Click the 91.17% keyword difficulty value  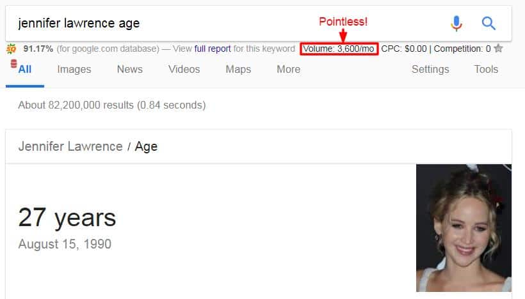[38, 49]
